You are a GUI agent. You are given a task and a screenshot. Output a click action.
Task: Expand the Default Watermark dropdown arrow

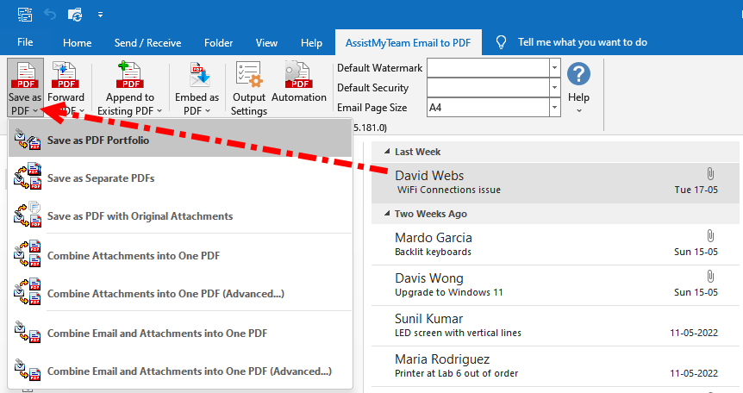click(x=554, y=68)
